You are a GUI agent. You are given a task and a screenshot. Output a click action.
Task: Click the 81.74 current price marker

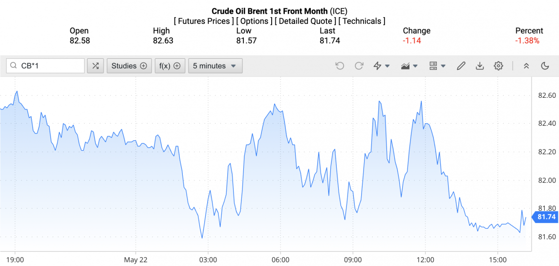pyautogui.click(x=546, y=217)
